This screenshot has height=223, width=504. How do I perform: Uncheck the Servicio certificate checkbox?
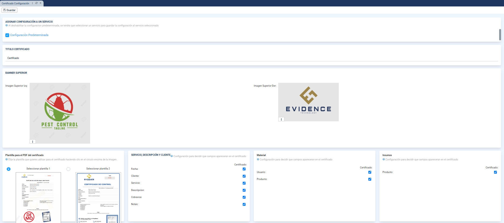(x=244, y=183)
